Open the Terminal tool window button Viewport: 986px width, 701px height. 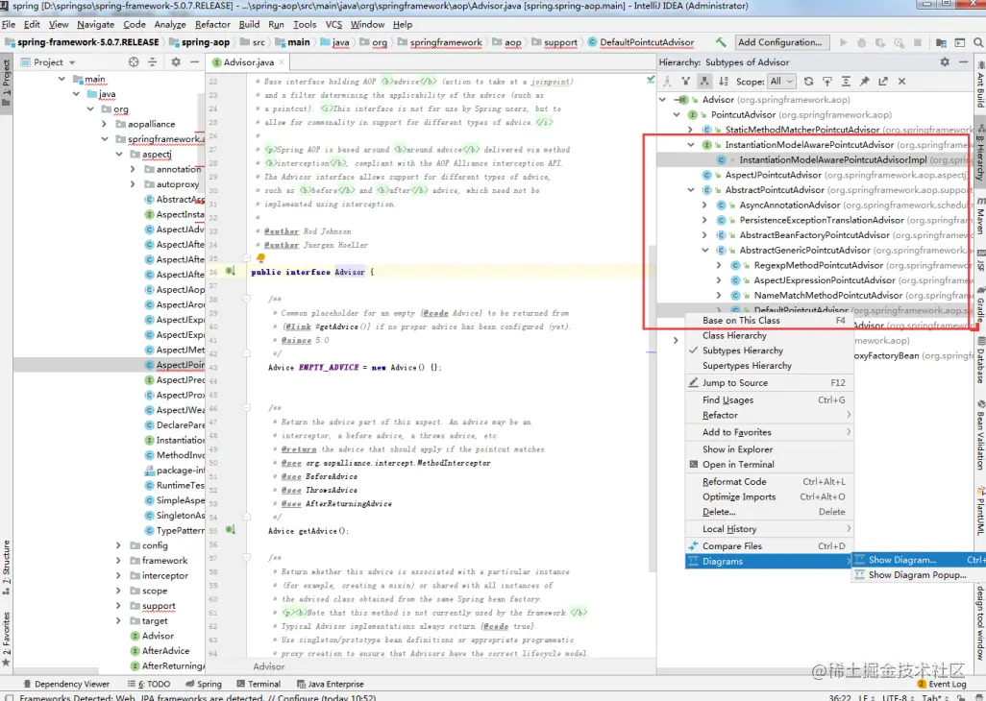tap(259, 684)
